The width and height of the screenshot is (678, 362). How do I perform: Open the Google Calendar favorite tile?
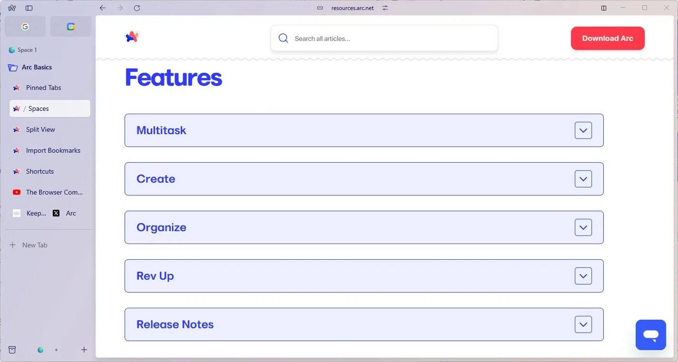[71, 27]
